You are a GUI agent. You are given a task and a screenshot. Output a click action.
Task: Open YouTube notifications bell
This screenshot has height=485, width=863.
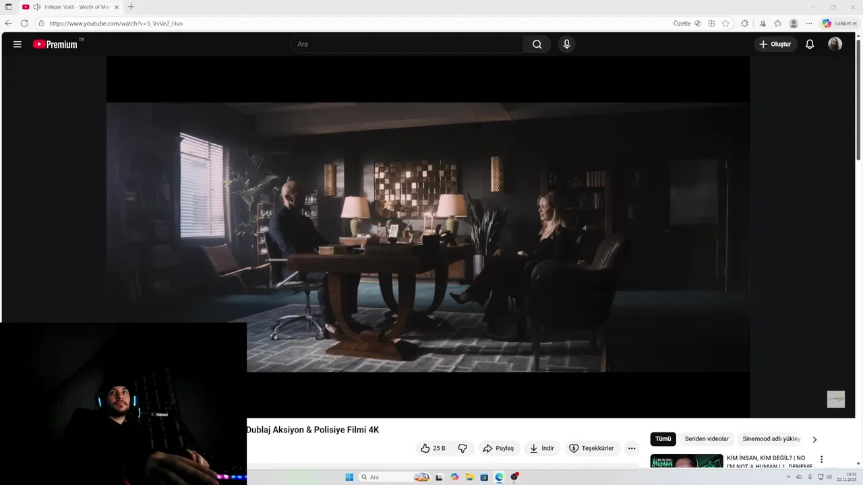(810, 44)
